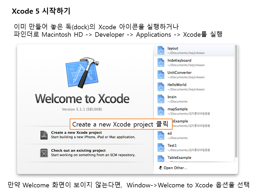Click the blueprint icon beside layout project
The image size is (257, 193).
(161, 50)
